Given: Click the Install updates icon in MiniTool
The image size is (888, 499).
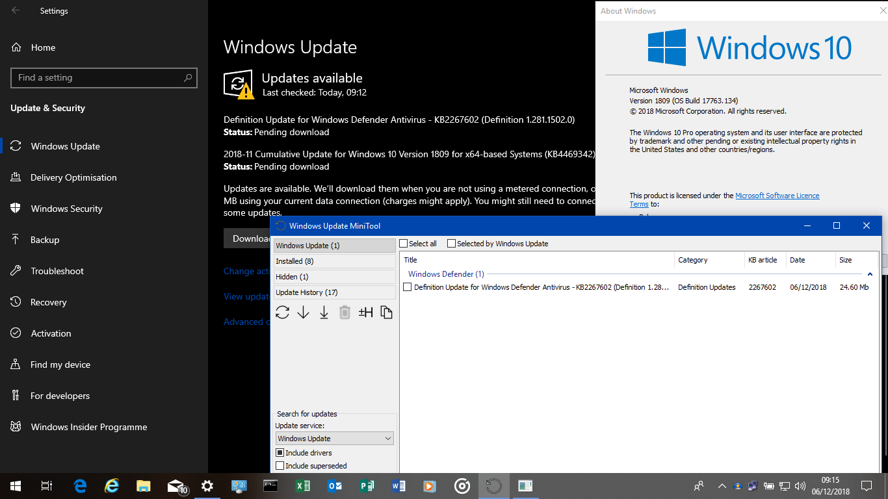Looking at the screenshot, I should [x=324, y=313].
